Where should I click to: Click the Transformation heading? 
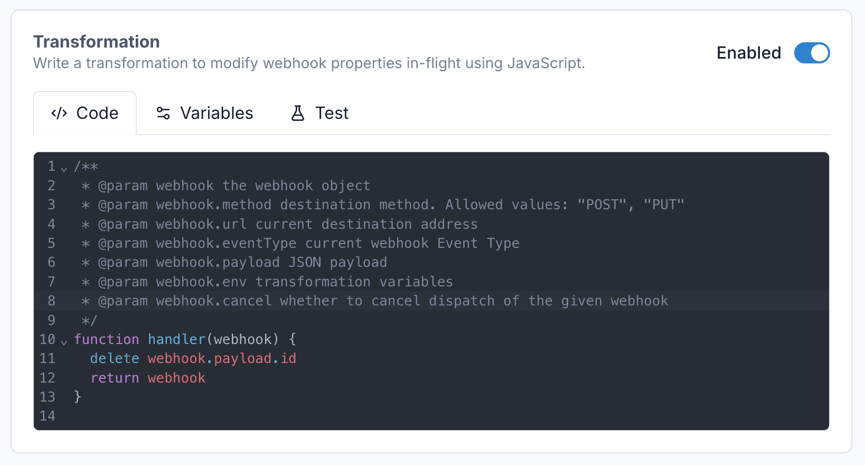coord(97,42)
